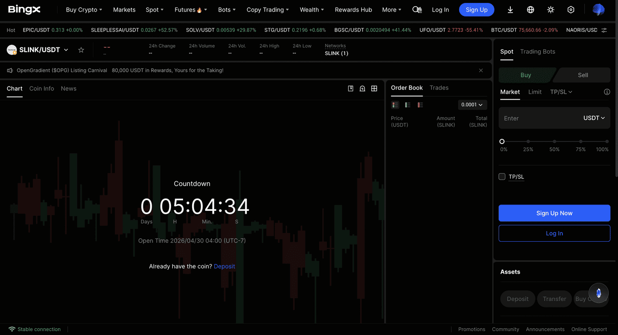
Task: Click the Sign Up Now button
Action: point(554,213)
